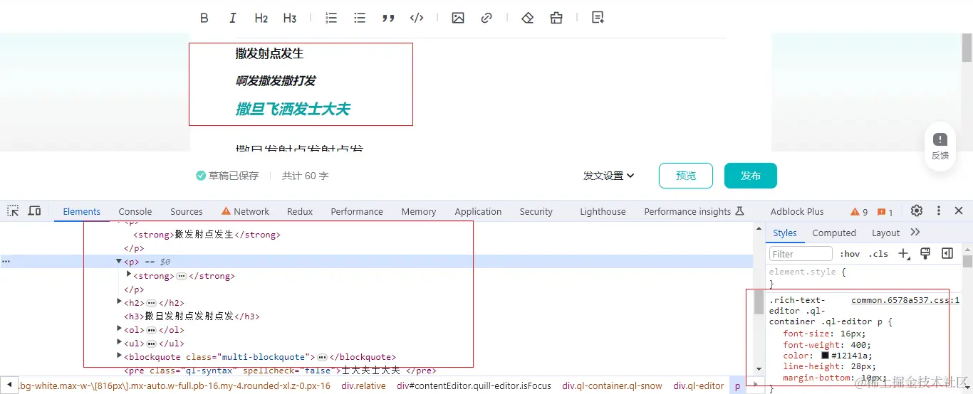Open the Redux tab
973x394 pixels.
pos(300,211)
